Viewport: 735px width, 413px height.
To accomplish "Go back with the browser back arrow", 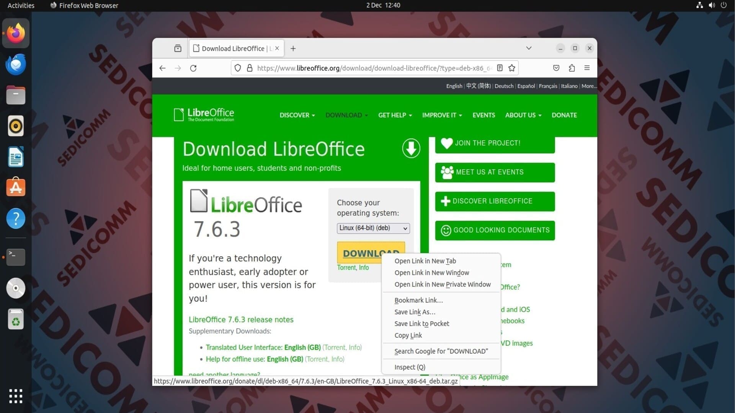I will (162, 68).
